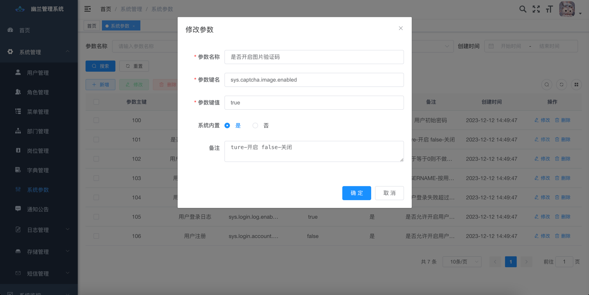The width and height of the screenshot is (589, 295).
Task: Click page number 1 button
Action: click(x=511, y=262)
